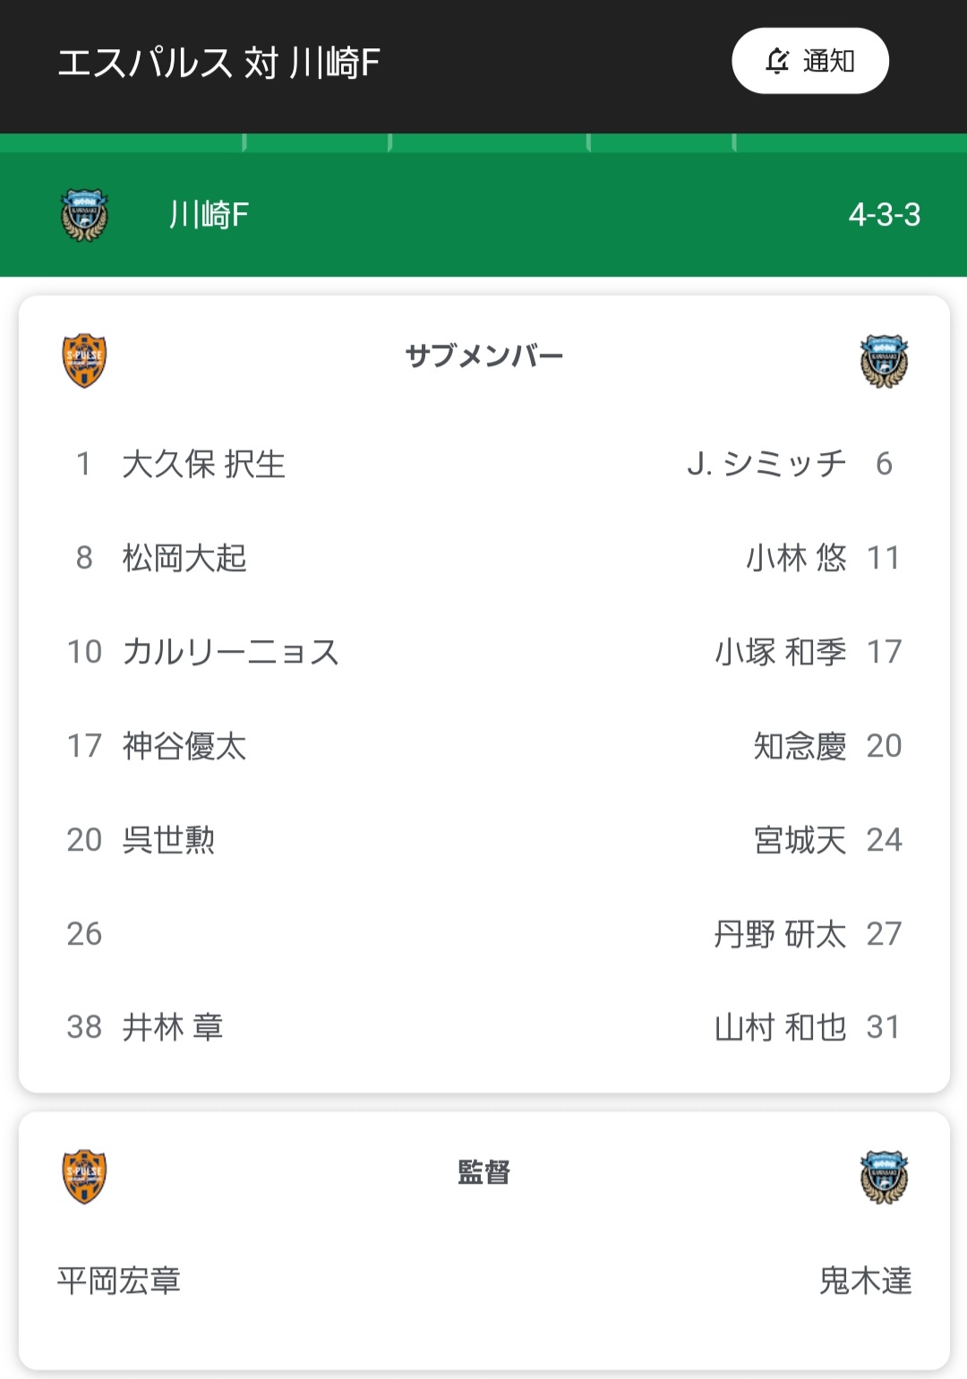967x1379 pixels.
Task: Tap the 通知 notification bell button
Action: [809, 61]
